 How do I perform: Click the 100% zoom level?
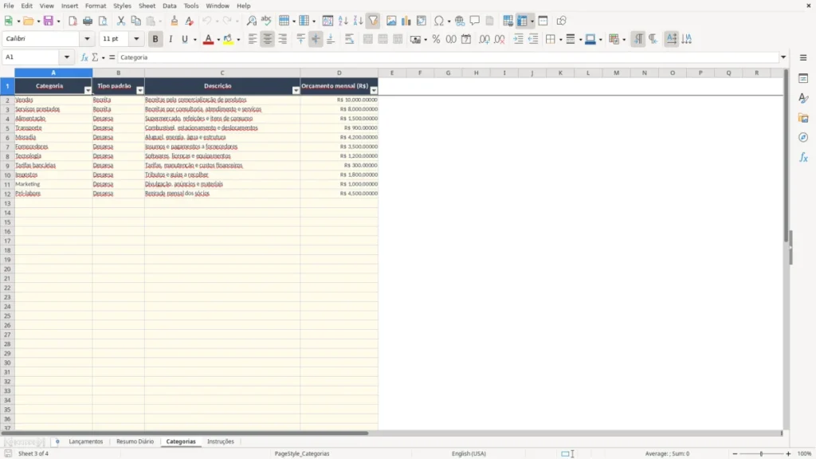pyautogui.click(x=805, y=453)
